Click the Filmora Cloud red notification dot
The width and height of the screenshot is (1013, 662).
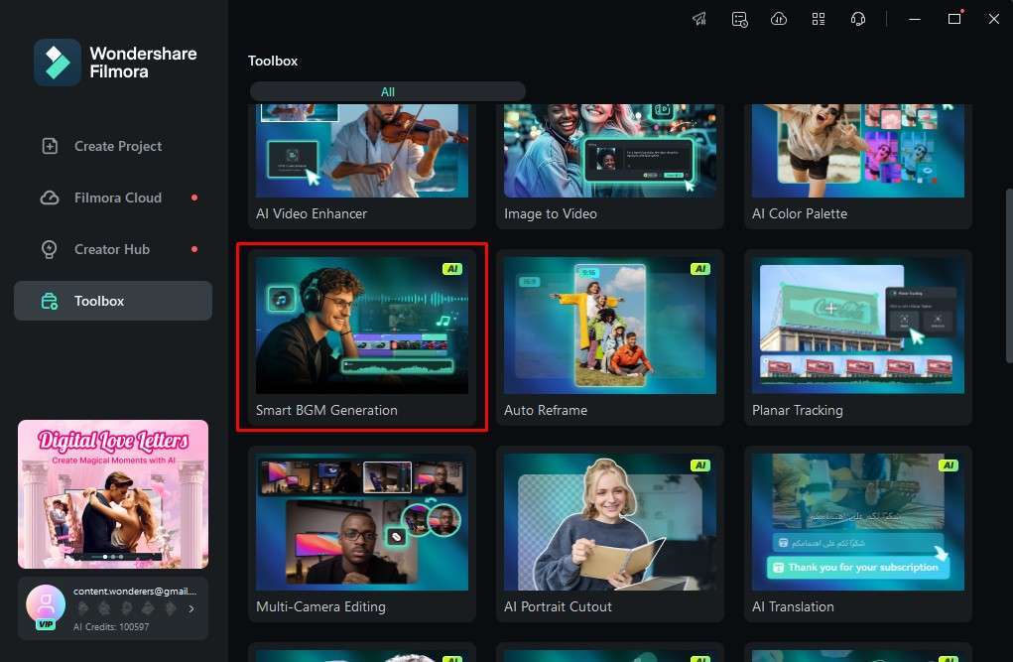(x=194, y=198)
